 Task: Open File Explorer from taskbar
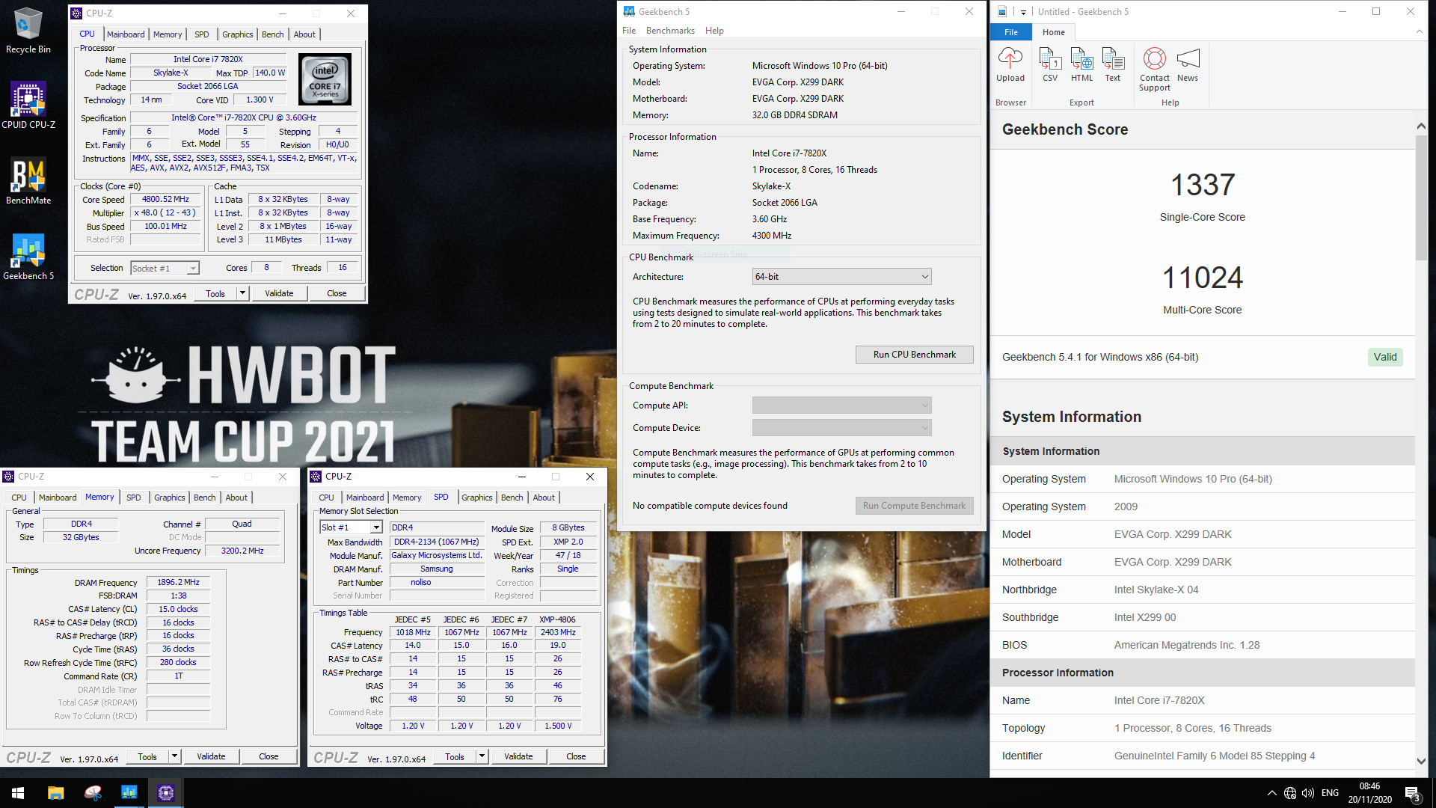[x=56, y=793]
